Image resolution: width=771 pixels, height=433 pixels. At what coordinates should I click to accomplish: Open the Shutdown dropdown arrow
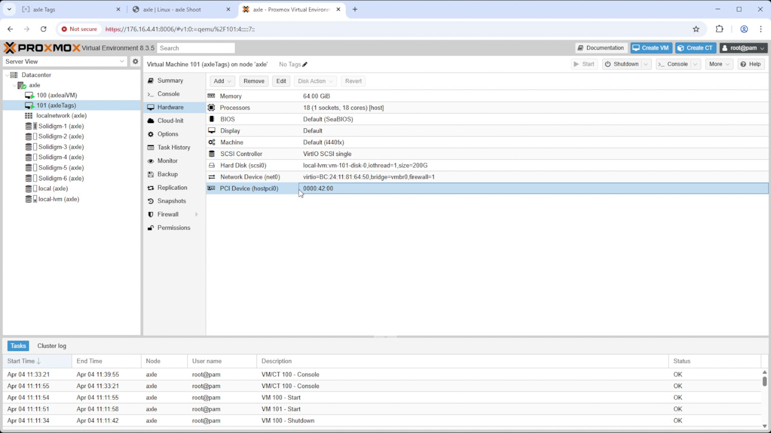[646, 64]
